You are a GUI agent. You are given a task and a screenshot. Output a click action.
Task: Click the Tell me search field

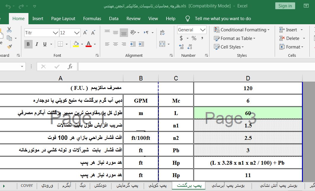pyautogui.click(x=223, y=19)
